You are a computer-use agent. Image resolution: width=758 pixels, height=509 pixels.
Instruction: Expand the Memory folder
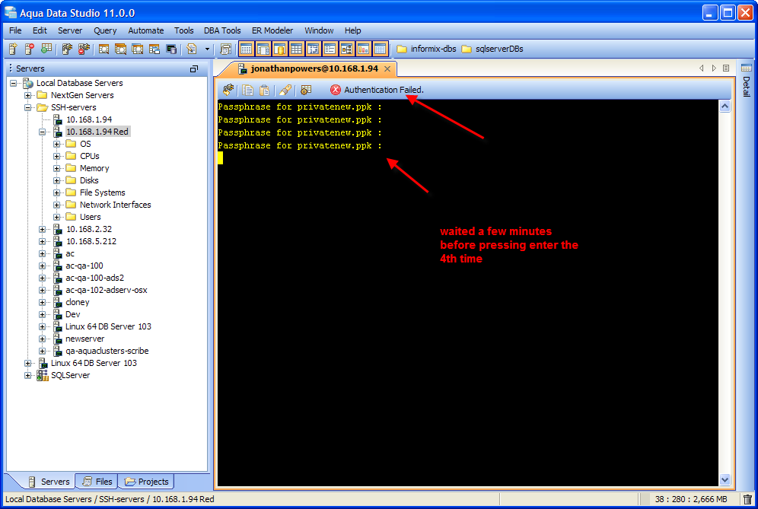click(x=57, y=168)
